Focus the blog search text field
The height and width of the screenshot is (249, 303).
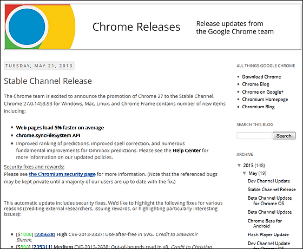click(x=254, y=135)
